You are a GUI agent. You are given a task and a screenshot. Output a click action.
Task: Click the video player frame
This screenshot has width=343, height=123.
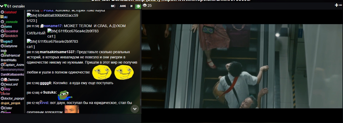point(242,66)
